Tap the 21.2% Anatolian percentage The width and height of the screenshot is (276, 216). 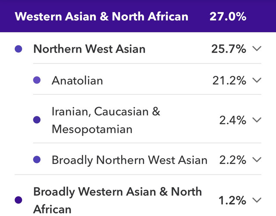[229, 80]
